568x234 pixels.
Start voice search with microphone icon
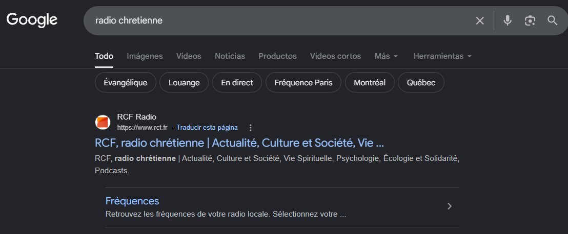[x=508, y=20]
